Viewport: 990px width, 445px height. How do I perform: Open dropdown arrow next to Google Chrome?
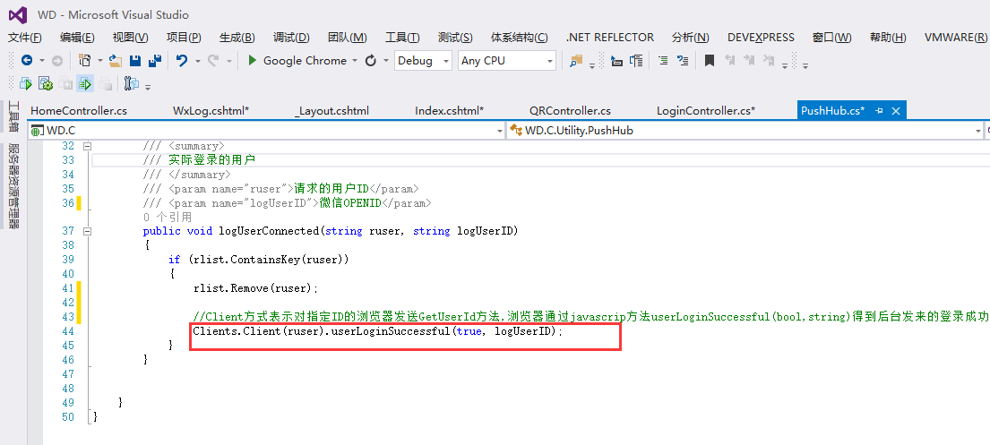point(355,61)
